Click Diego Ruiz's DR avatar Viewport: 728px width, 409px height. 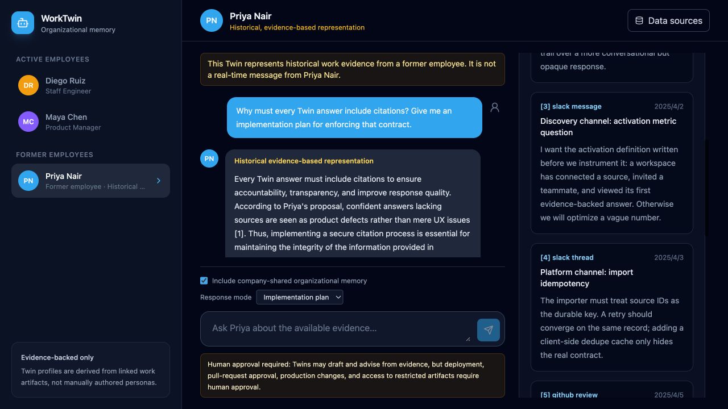point(28,85)
